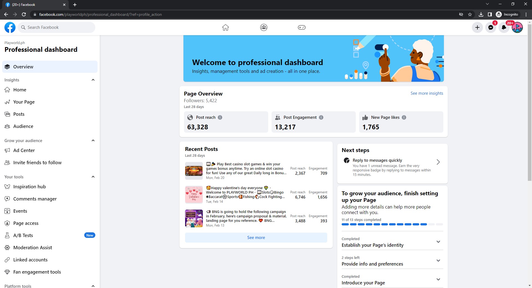Open Events tool
Viewport: 532px width, 288px height.
coord(50,211)
